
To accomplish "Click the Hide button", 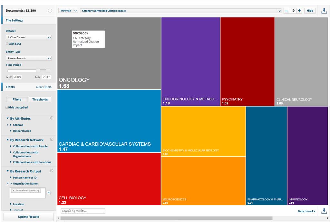I will 310,11.
